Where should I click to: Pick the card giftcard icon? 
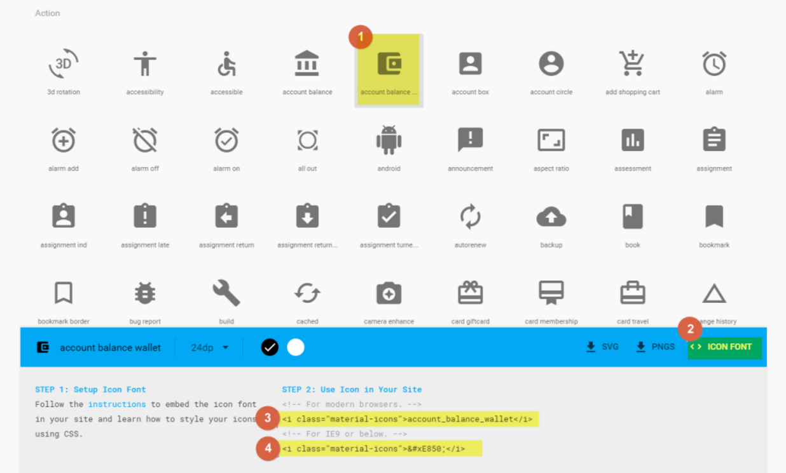[471, 293]
